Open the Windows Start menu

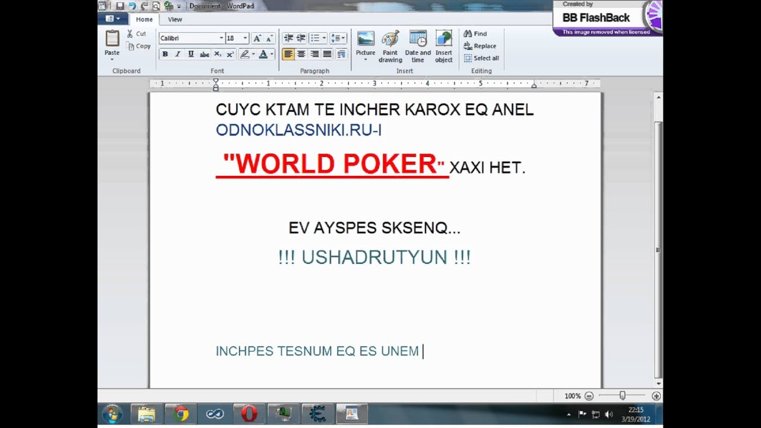(112, 414)
